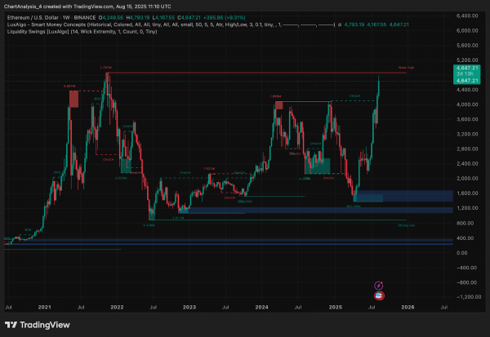The image size is (490, 337).
Task: Click the US flag economic event icon
Action: point(379,295)
